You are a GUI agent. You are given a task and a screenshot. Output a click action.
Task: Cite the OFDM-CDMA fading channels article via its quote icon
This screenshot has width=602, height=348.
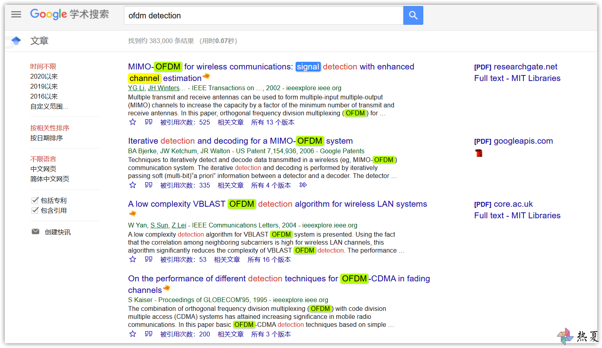coord(148,334)
